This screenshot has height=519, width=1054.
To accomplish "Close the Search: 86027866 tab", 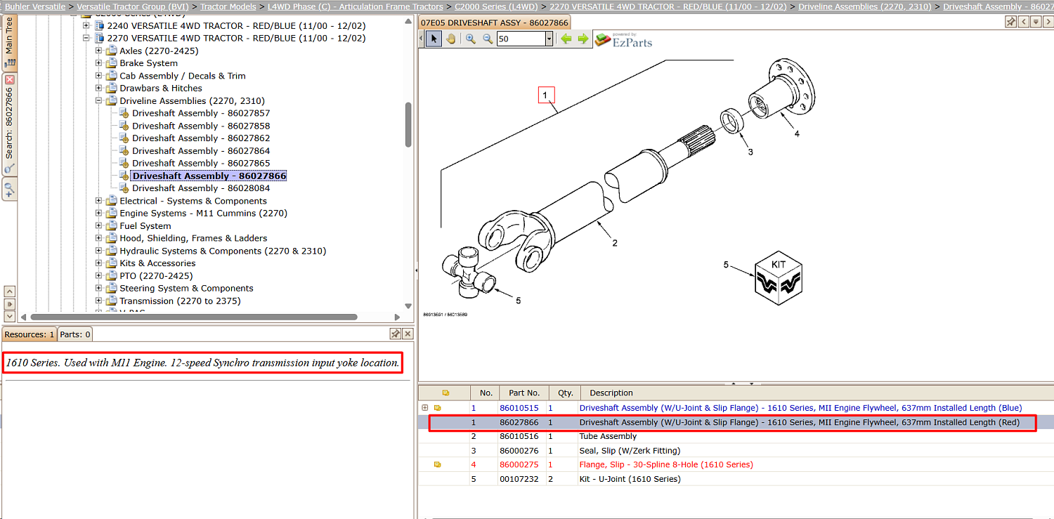I will tap(9, 80).
